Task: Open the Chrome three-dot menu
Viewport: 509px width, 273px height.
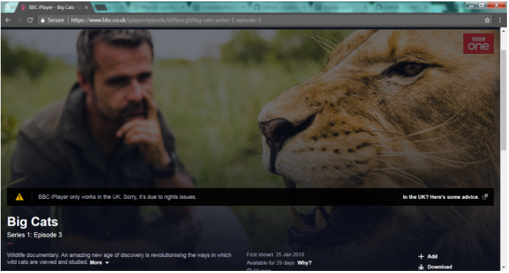Action: (x=500, y=20)
